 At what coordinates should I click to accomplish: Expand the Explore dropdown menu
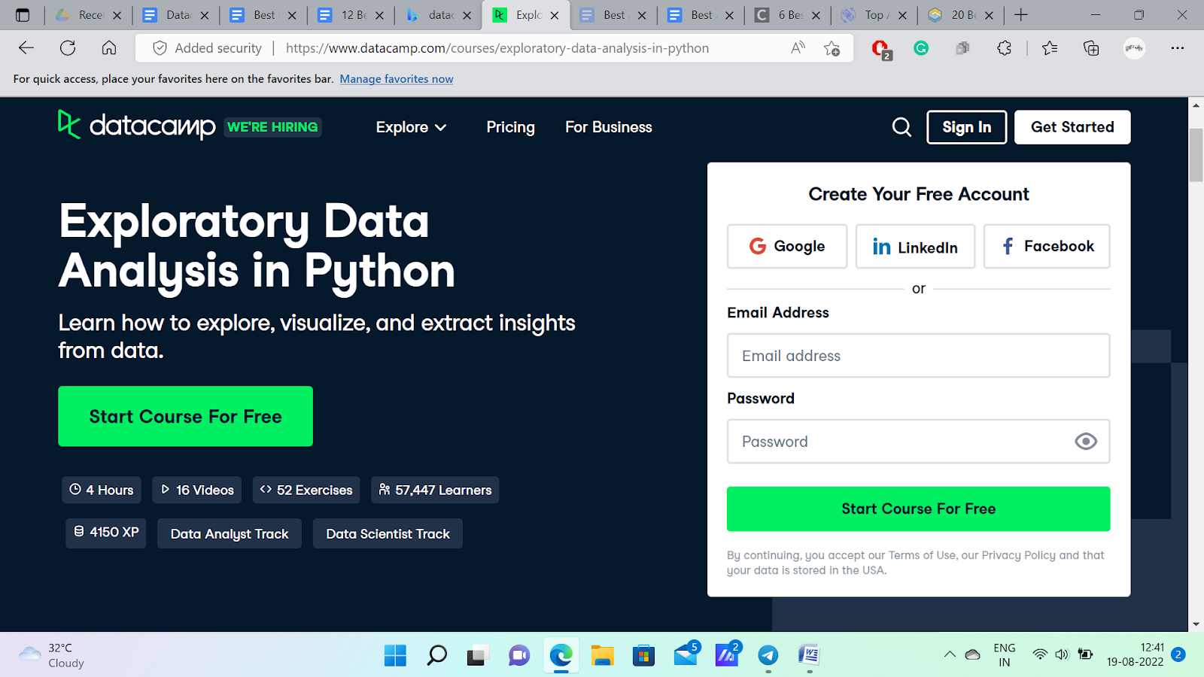(411, 127)
